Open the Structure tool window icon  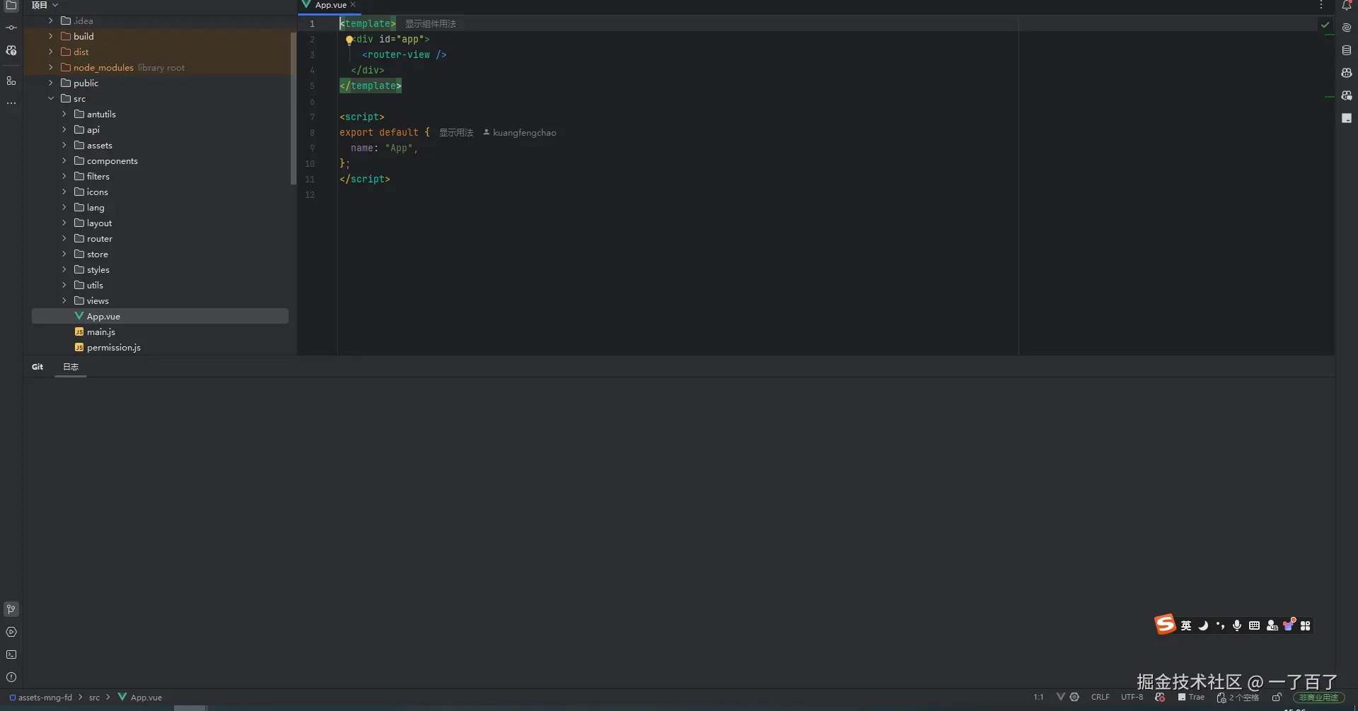pos(11,81)
